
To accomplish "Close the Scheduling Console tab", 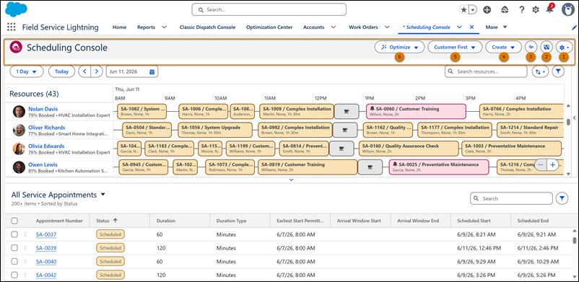I will coord(471,27).
